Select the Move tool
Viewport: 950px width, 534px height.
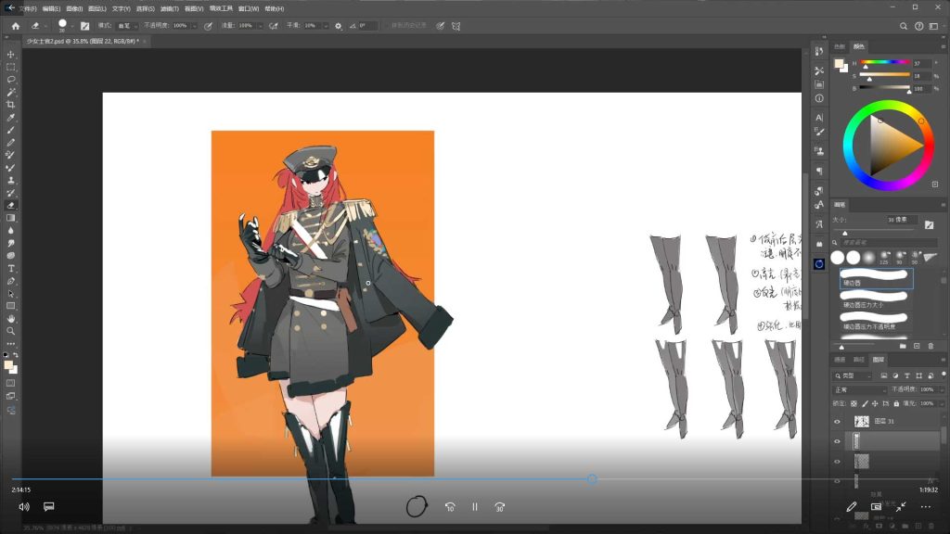[x=11, y=55]
